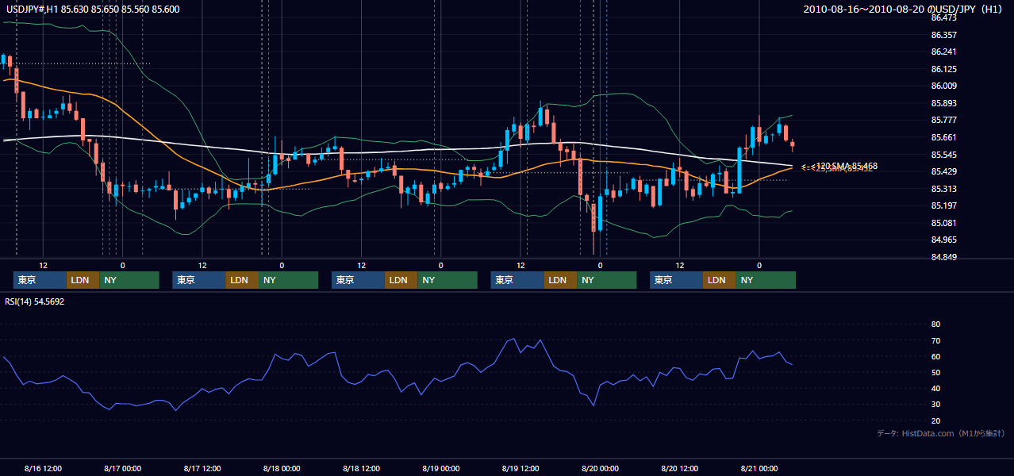Select the 86.125 price axis label
1014x476 pixels.
tap(944, 69)
